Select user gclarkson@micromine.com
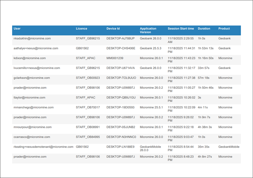Viewport: 253px width, 178px height. pos(32,78)
